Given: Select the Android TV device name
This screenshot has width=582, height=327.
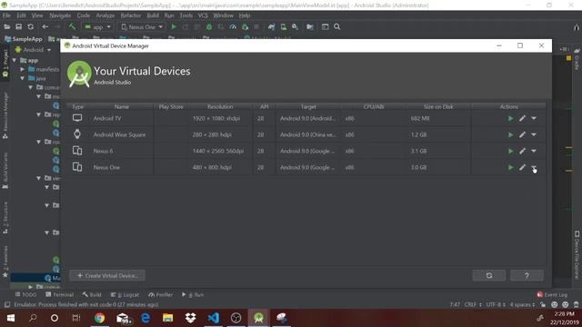Looking at the screenshot, I should (107, 118).
